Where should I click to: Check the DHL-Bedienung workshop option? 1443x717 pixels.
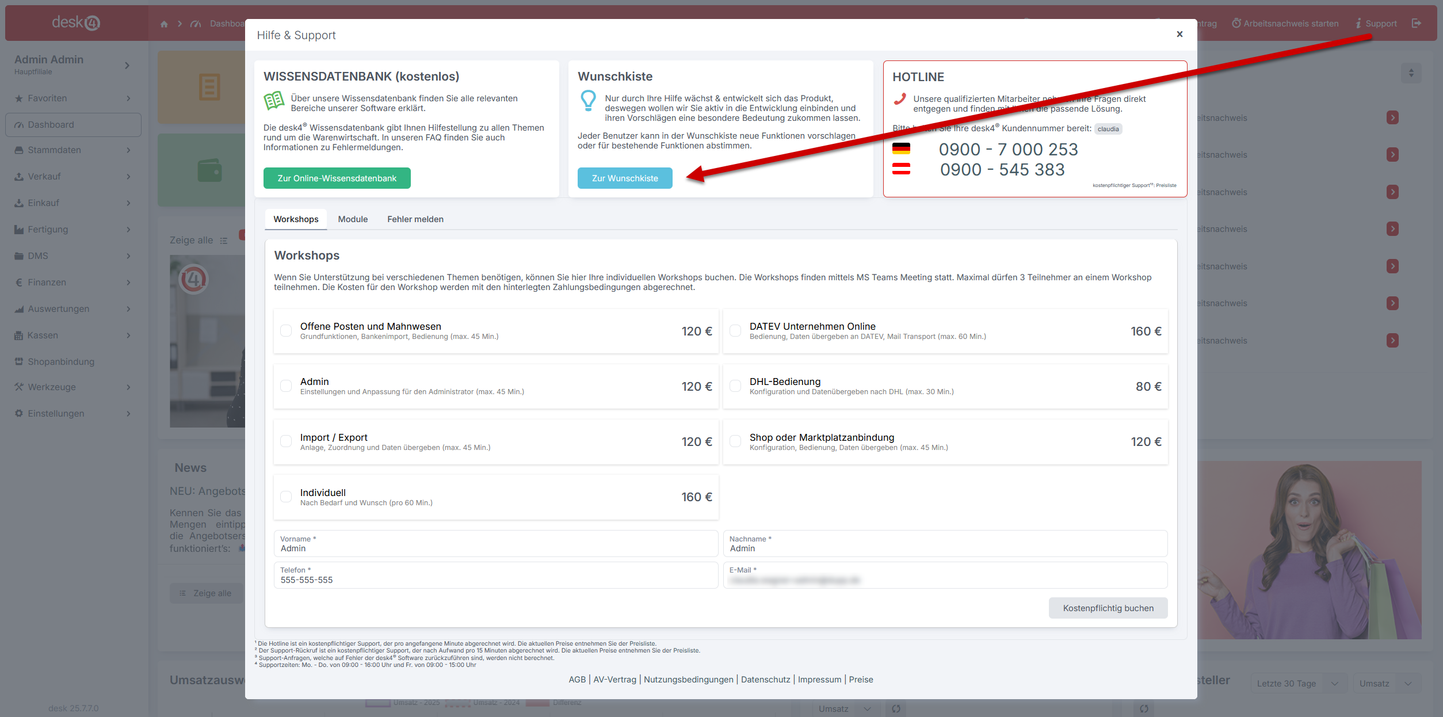735,386
